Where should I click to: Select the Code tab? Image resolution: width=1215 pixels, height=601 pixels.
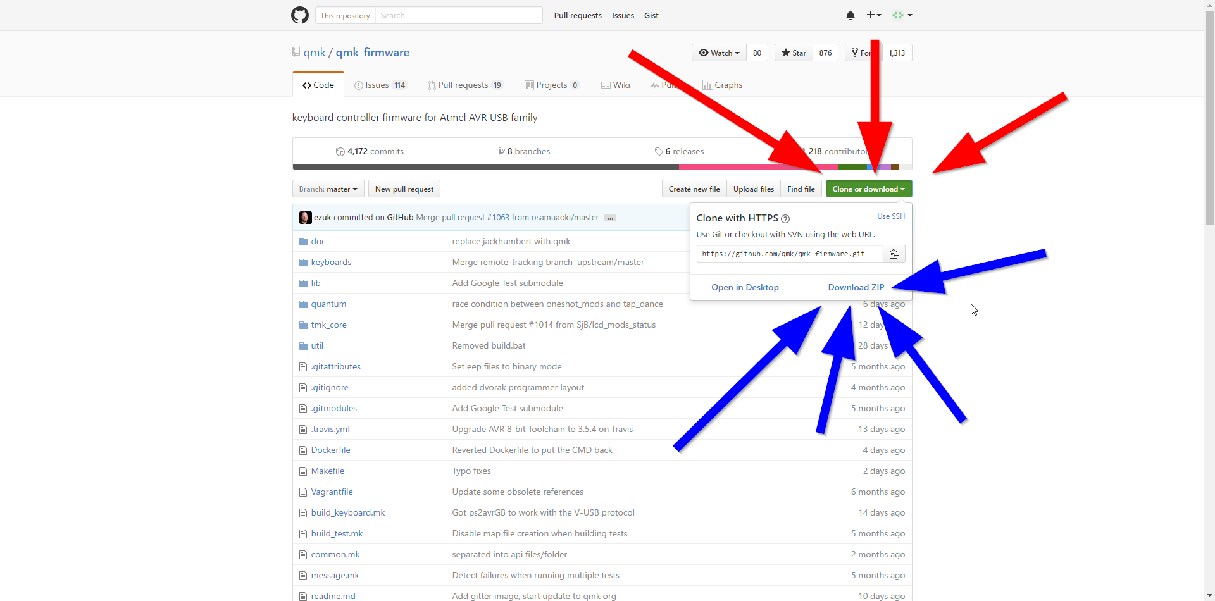point(318,85)
